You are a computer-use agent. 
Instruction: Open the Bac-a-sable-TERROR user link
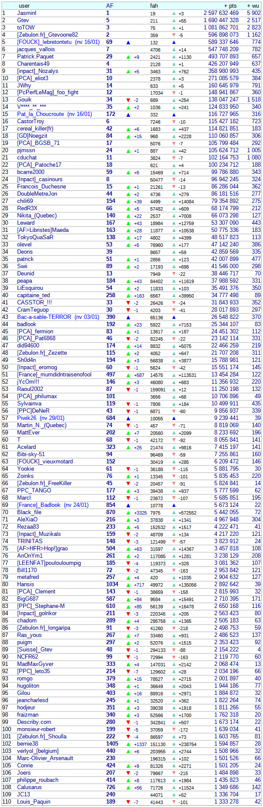pos(44,317)
